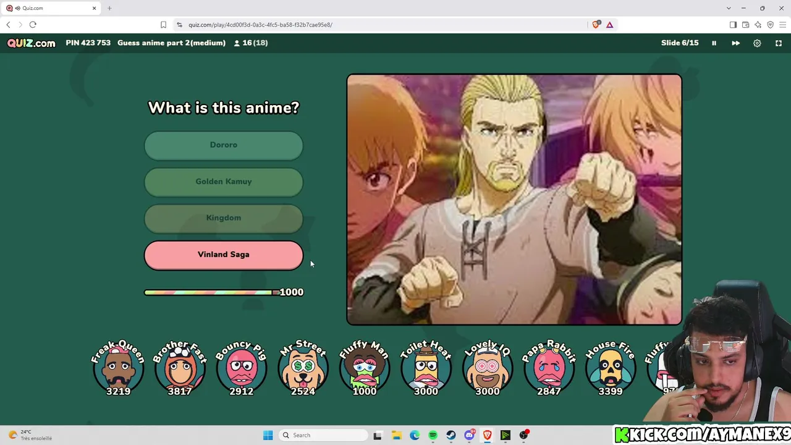Switch to the Quiz.com tab
791x445 pixels.
(x=51, y=8)
